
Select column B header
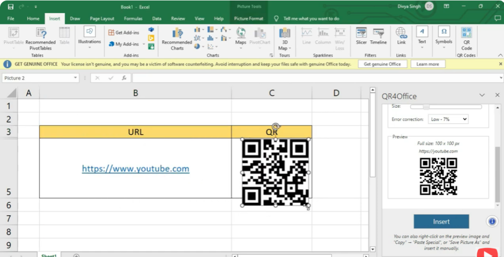[x=135, y=93]
